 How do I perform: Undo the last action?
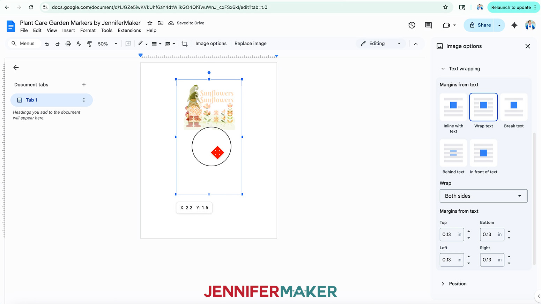pos(47,44)
